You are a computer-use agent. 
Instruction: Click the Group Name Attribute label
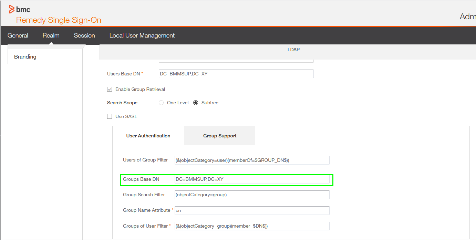tap(147, 210)
